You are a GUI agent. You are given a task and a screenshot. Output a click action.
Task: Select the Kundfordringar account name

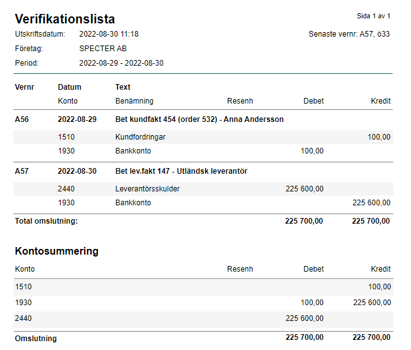coord(140,136)
